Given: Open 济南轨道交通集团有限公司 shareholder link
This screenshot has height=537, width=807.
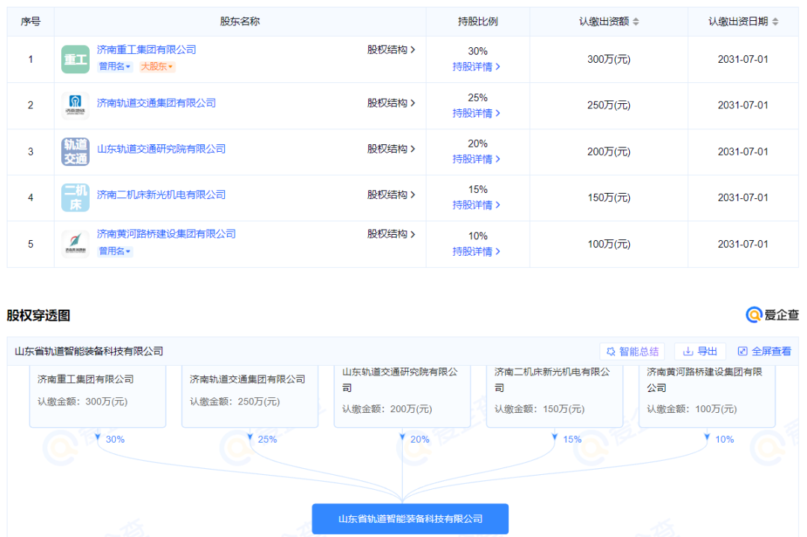Looking at the screenshot, I should click(x=156, y=102).
